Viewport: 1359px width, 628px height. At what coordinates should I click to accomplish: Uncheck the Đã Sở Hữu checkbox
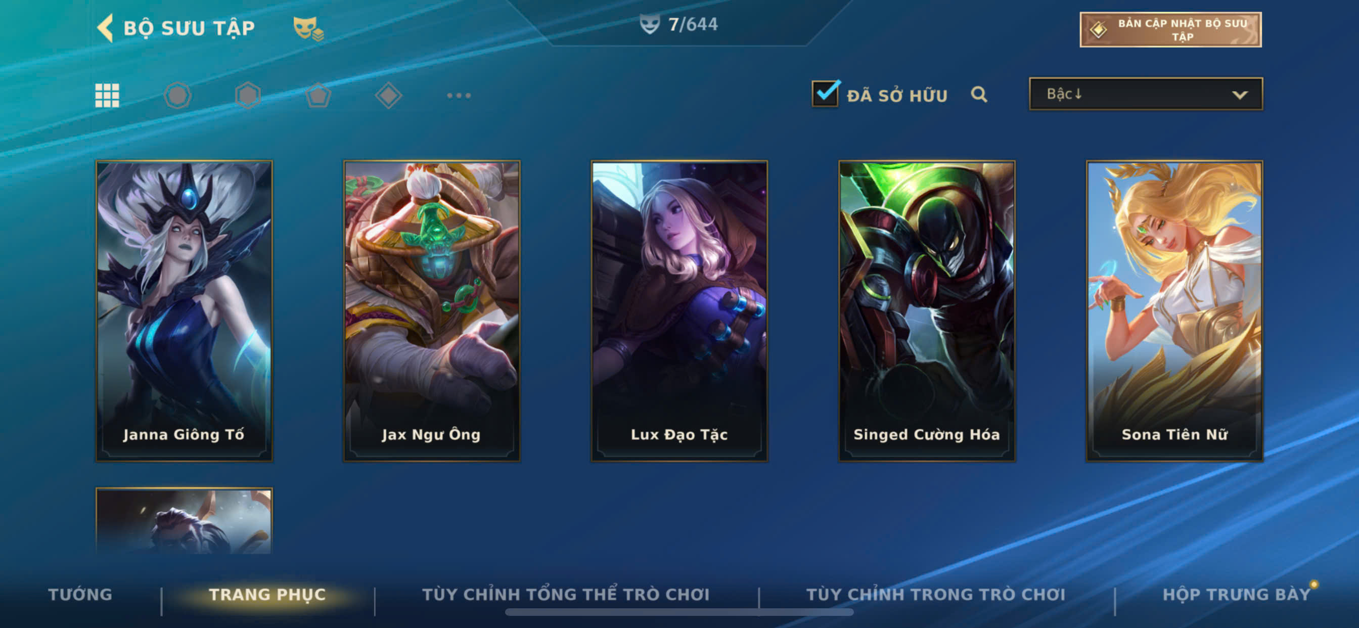click(x=825, y=94)
